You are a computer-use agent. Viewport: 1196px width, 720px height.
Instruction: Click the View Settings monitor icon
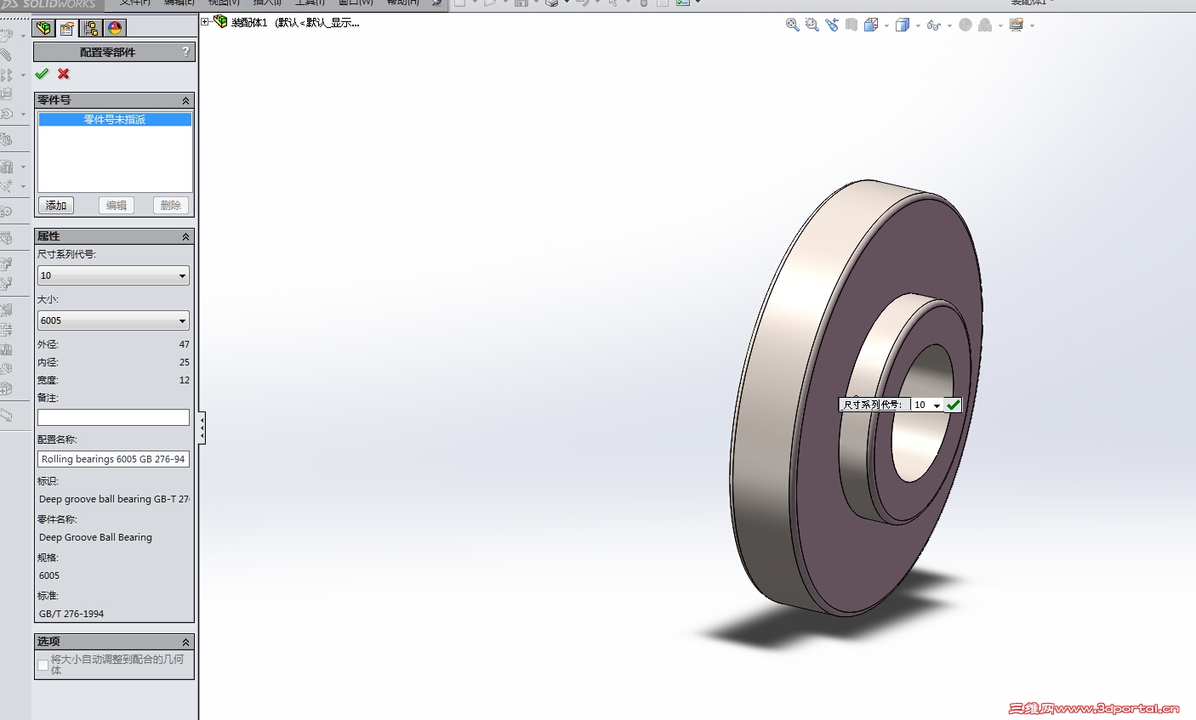pos(1017,25)
